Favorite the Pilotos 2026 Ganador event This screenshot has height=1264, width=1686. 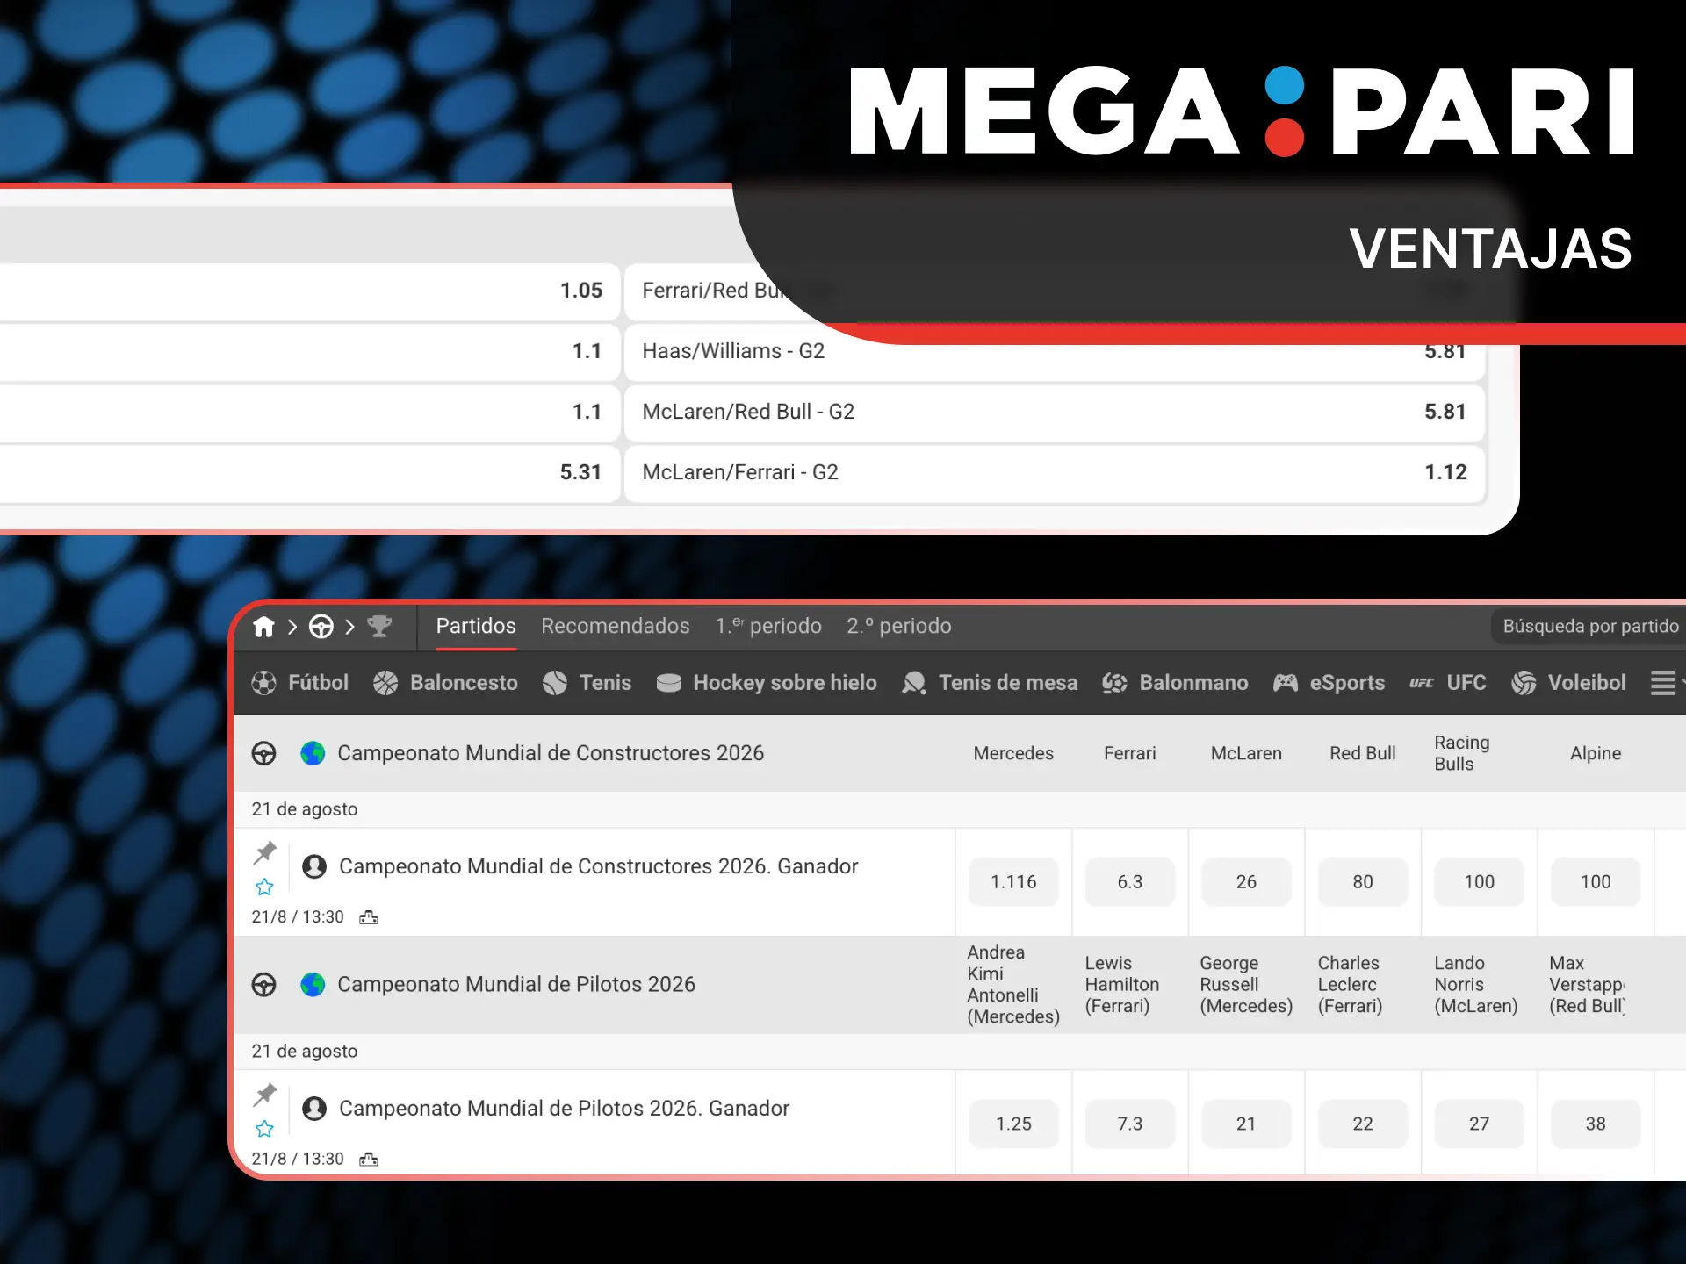pyautogui.click(x=264, y=1129)
